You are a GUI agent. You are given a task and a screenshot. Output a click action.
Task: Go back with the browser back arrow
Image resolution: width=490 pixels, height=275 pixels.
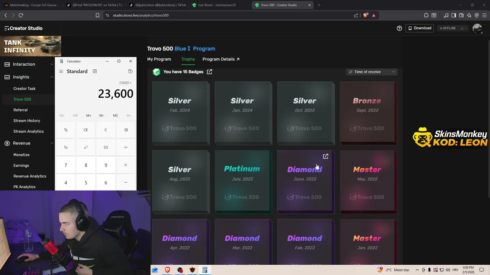tap(5, 15)
